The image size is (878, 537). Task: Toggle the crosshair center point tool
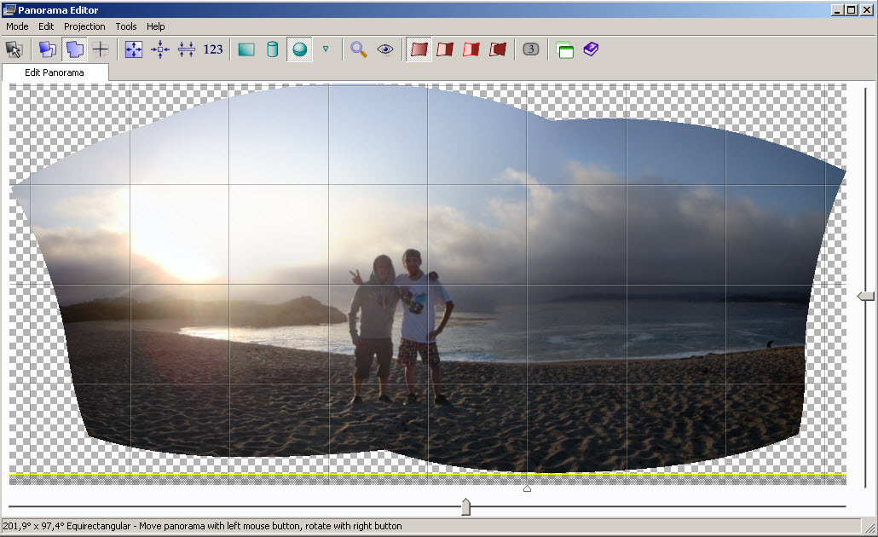click(101, 49)
